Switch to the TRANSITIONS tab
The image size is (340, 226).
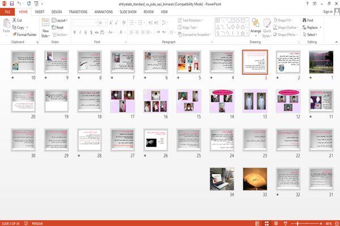[78, 12]
